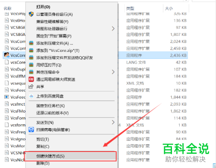Click the file icon next to VCSNH
The width and height of the screenshot is (216, 168).
pyautogui.click(x=6, y=153)
